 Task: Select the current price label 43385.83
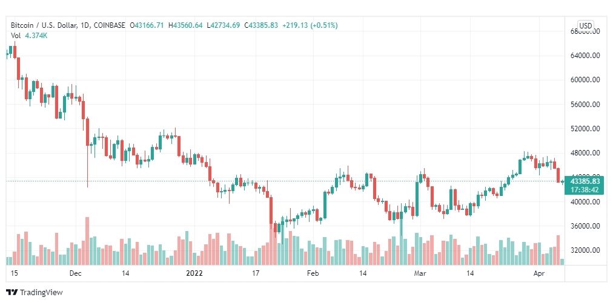click(585, 181)
